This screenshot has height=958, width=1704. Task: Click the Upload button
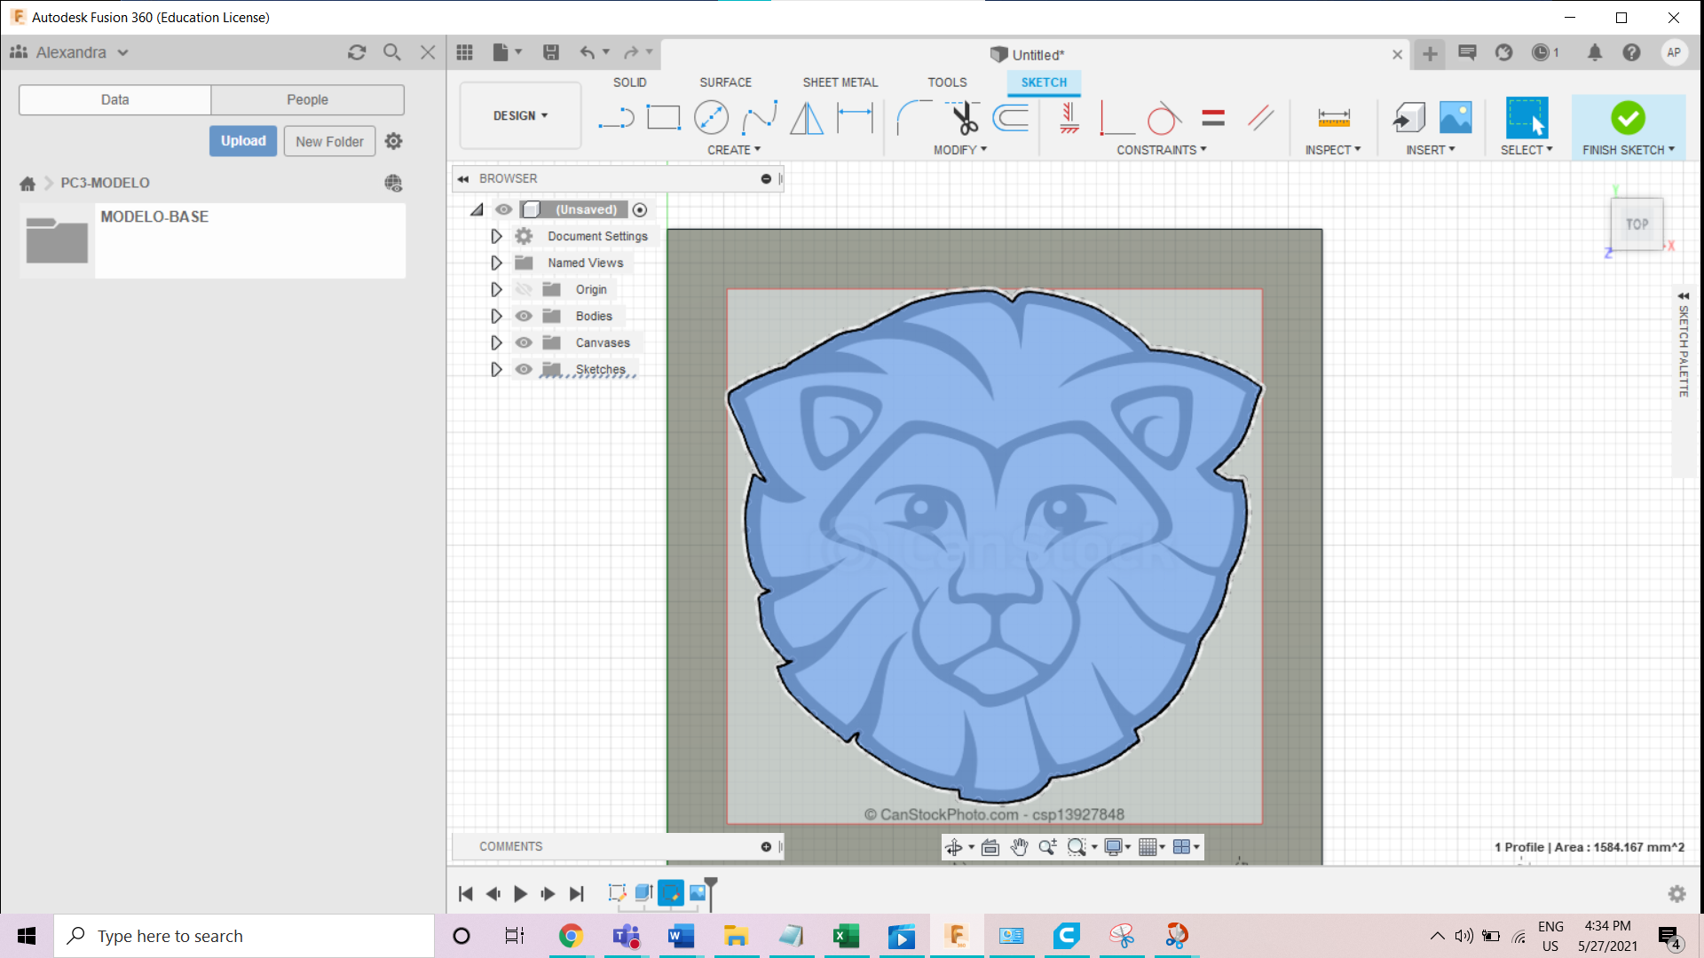(x=243, y=141)
